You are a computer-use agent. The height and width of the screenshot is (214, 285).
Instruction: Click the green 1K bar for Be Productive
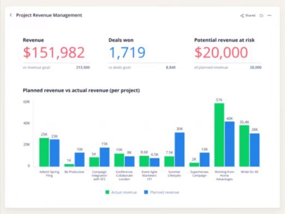[x=69, y=165]
